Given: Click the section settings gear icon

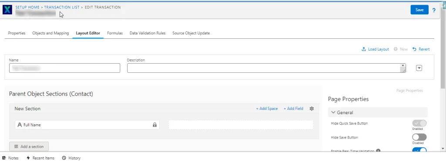Looking at the screenshot, I should coord(311,109).
